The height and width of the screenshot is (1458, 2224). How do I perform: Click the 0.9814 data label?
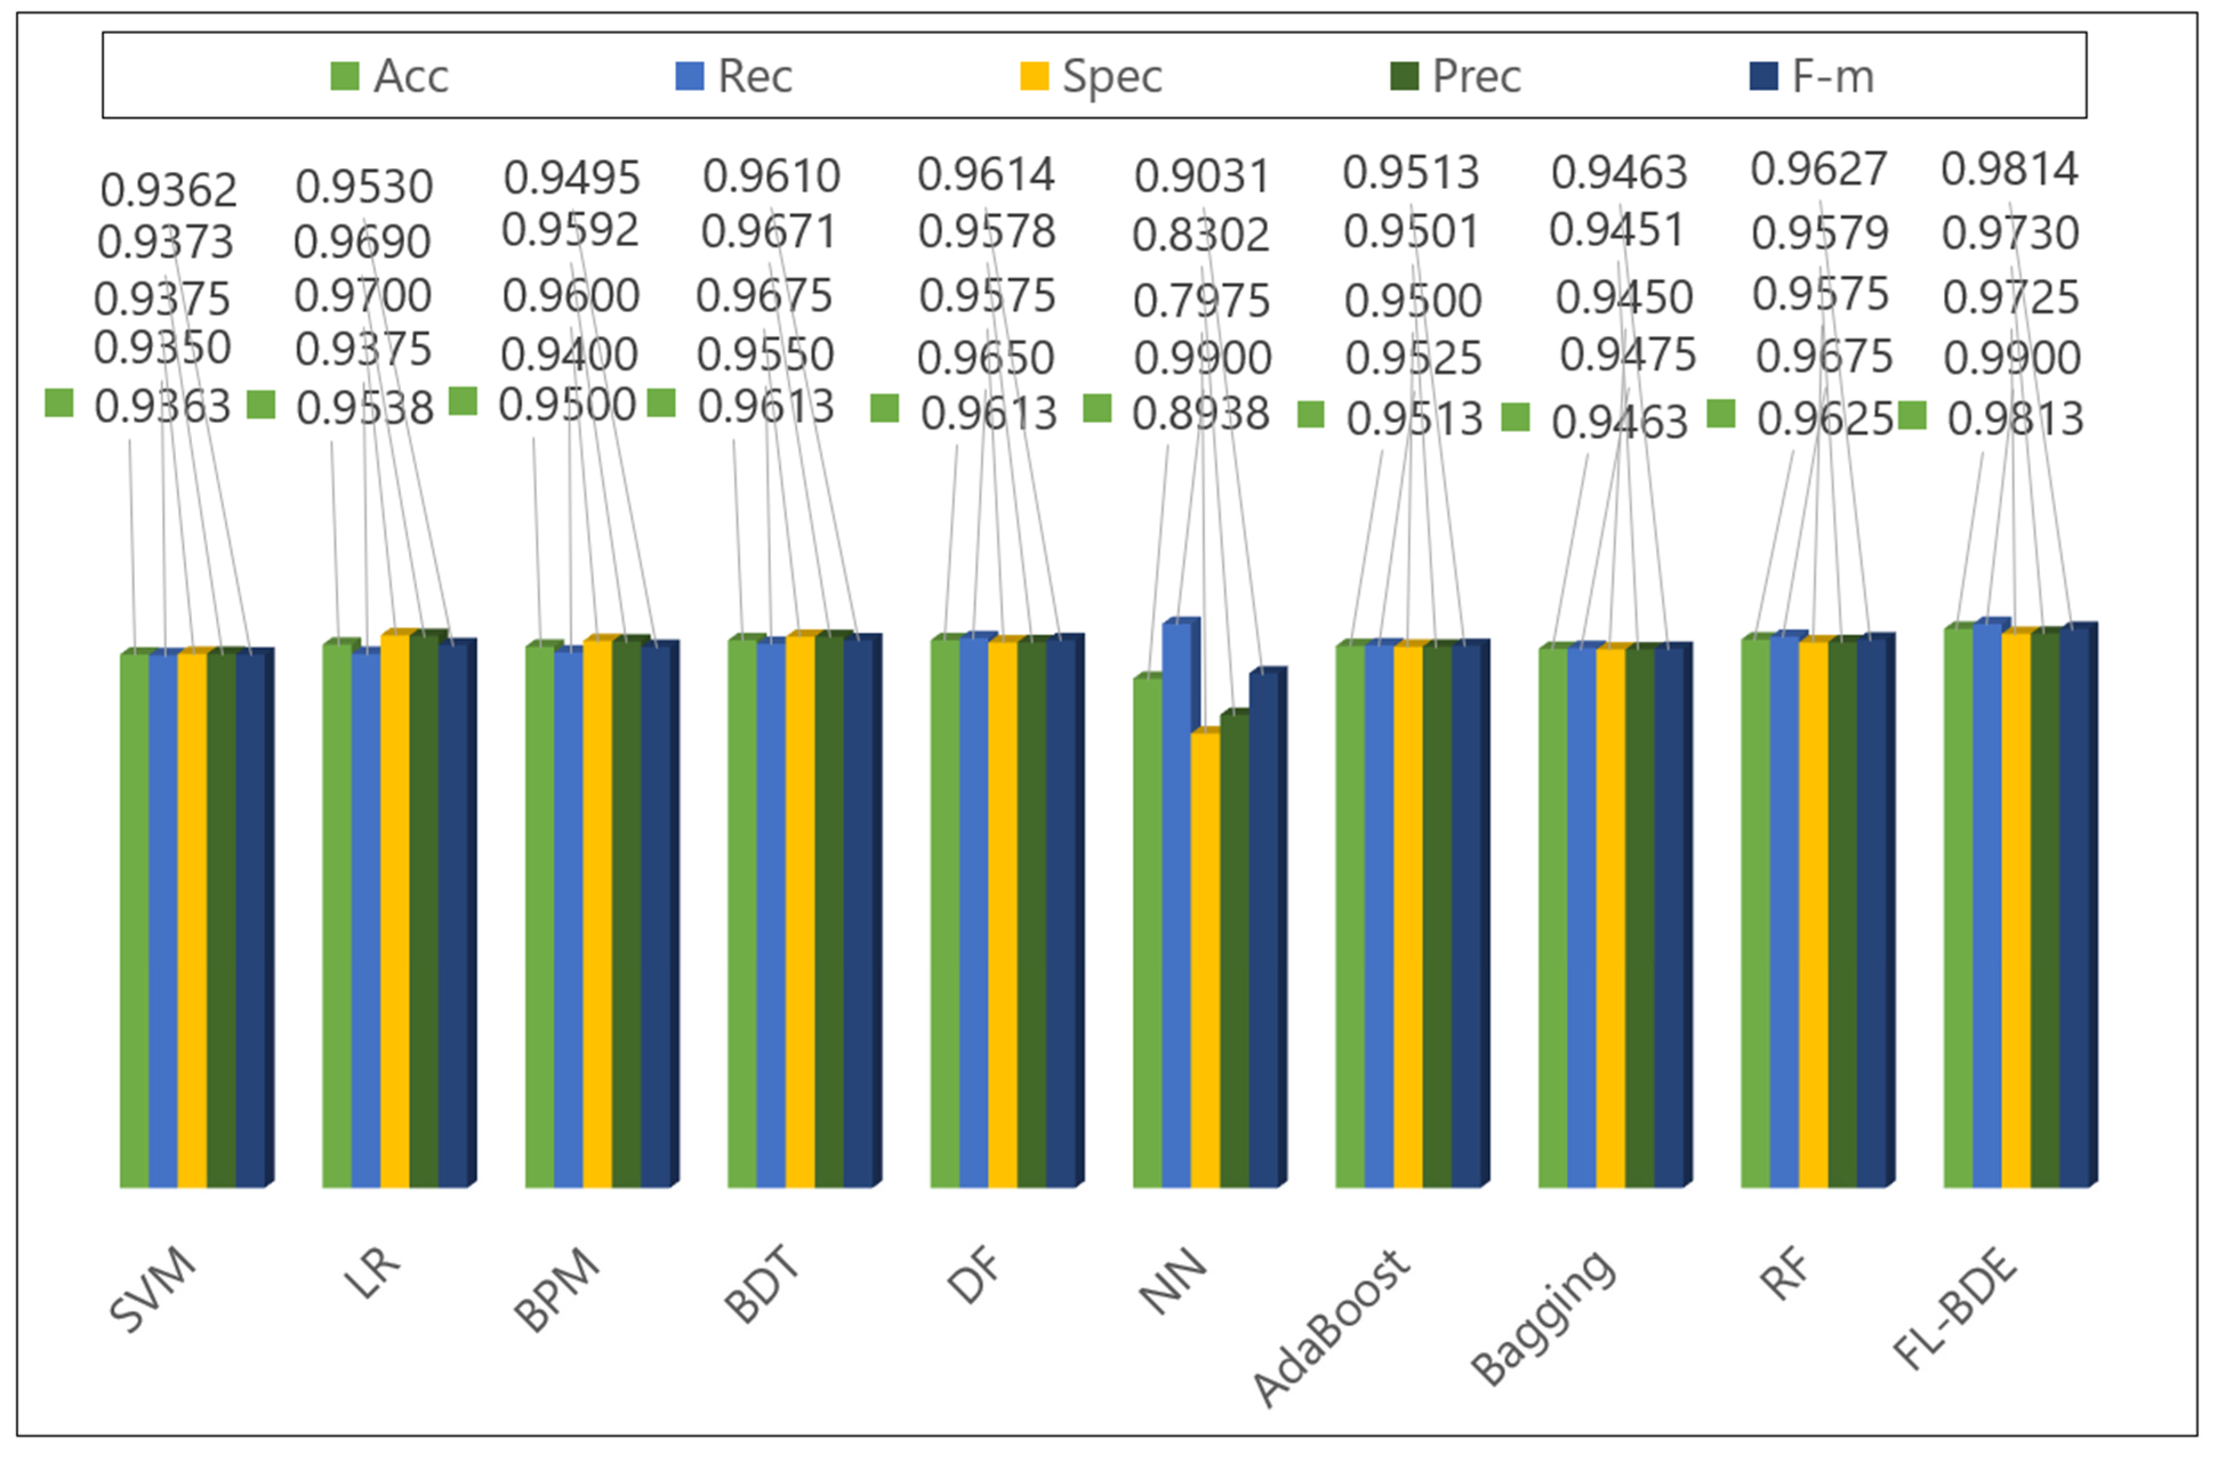[x=2009, y=170]
